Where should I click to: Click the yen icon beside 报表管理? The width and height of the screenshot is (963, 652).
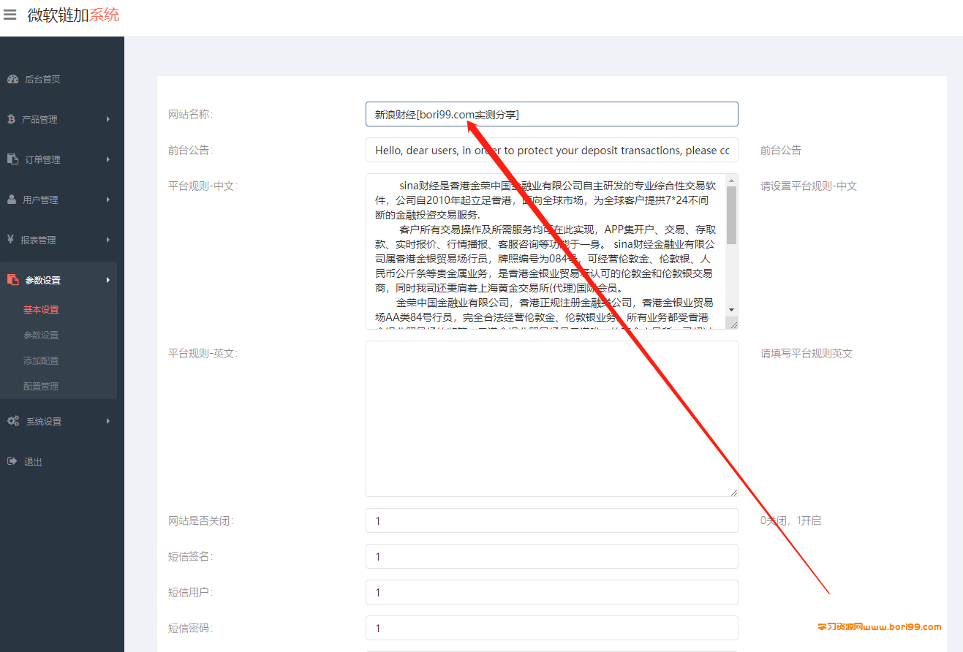[x=11, y=239]
